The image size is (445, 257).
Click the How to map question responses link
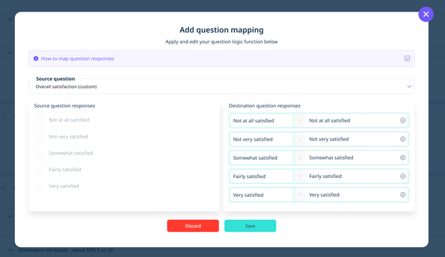coord(78,58)
